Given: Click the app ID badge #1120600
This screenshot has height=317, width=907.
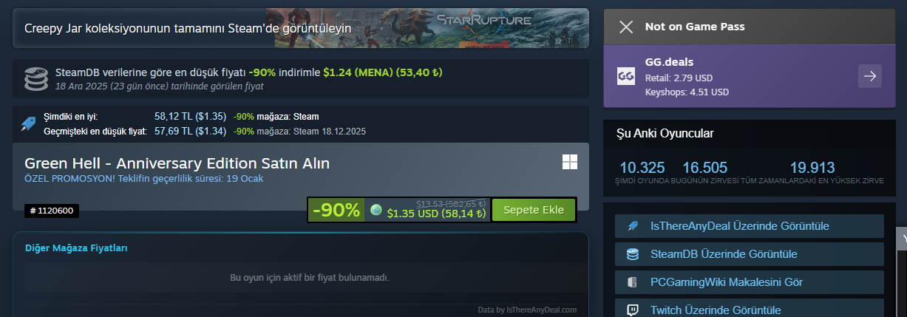Looking at the screenshot, I should tap(52, 211).
